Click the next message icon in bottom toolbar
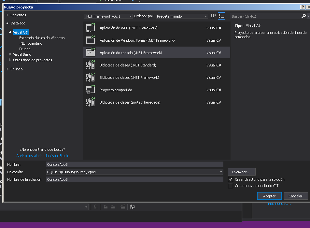310x228 pixels. 113,207
